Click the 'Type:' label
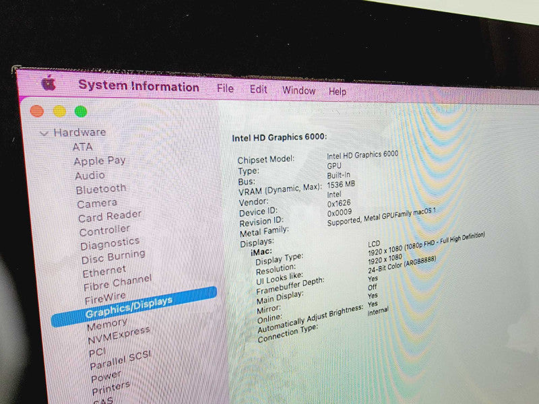Viewport: 539px width, 404px height. point(249,171)
